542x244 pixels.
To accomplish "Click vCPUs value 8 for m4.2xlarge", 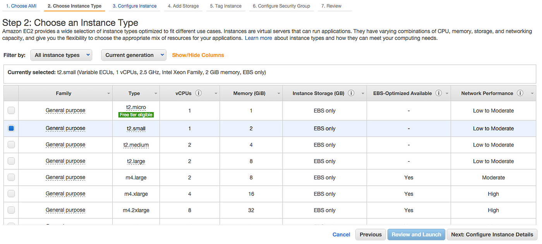I will click(190, 210).
